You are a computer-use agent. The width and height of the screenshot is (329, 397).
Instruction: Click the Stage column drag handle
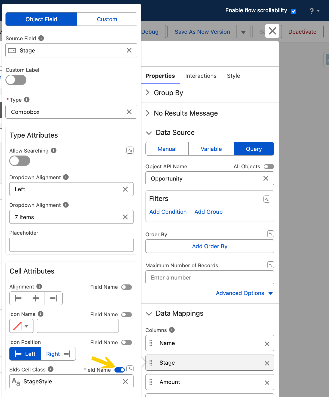[151, 363]
